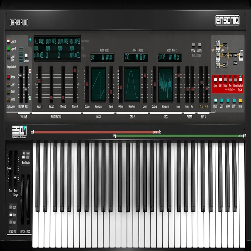Click the XCTRL MIDI assign button
The height and width of the screenshot is (251, 251).
click(x=199, y=45)
